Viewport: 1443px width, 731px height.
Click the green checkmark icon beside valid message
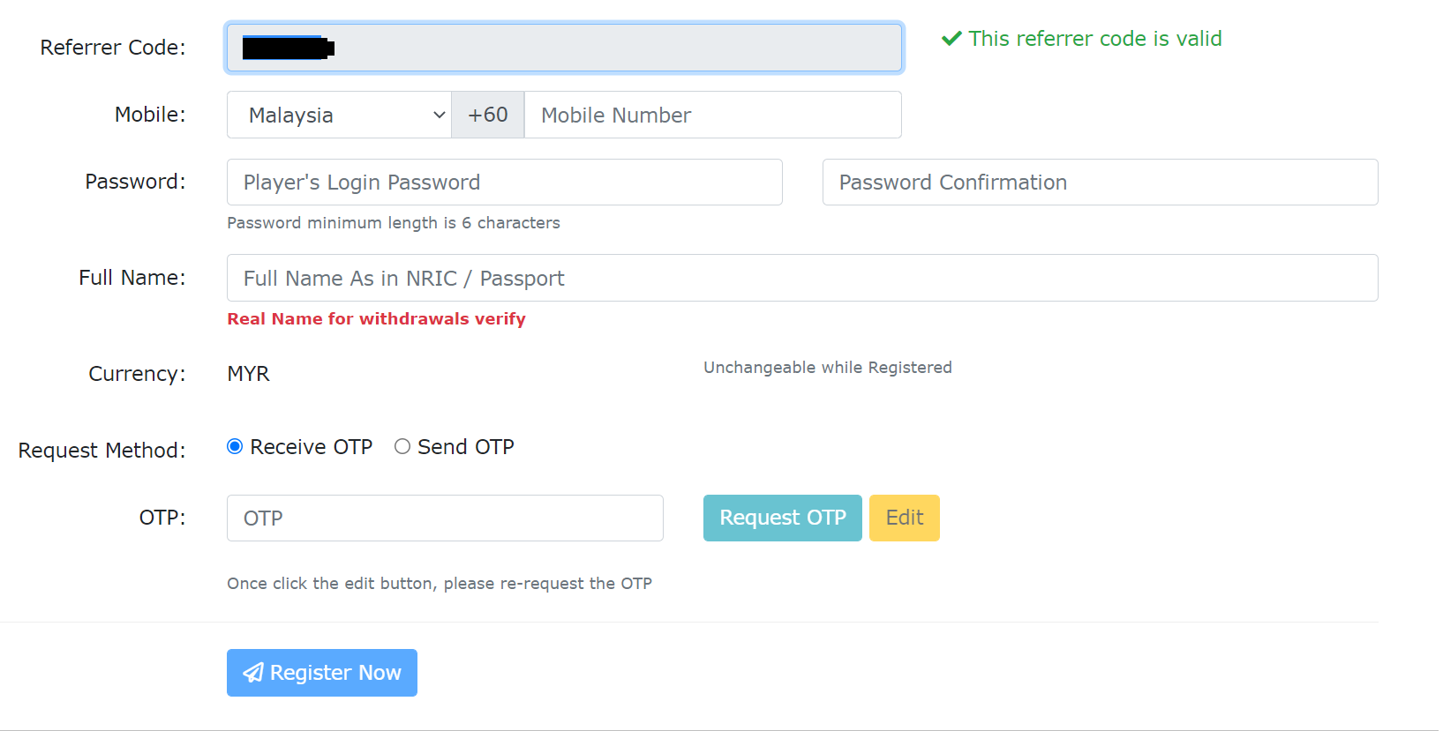click(951, 39)
